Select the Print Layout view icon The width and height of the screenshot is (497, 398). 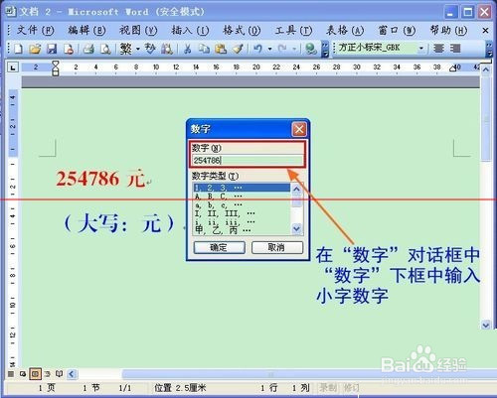35,374
